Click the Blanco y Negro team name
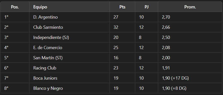The width and height of the screenshot is (223, 95). coord(48,88)
